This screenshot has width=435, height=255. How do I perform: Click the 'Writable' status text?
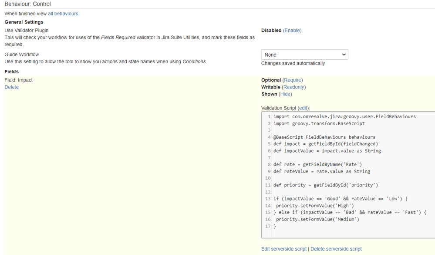click(x=271, y=87)
